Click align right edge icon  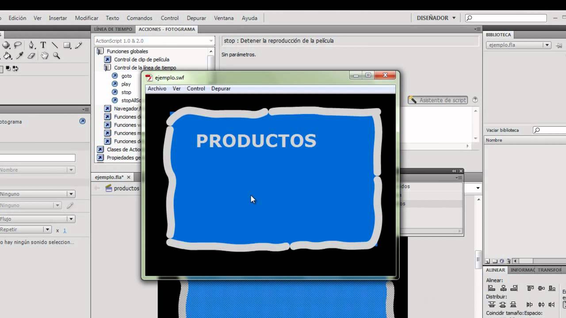click(x=514, y=288)
